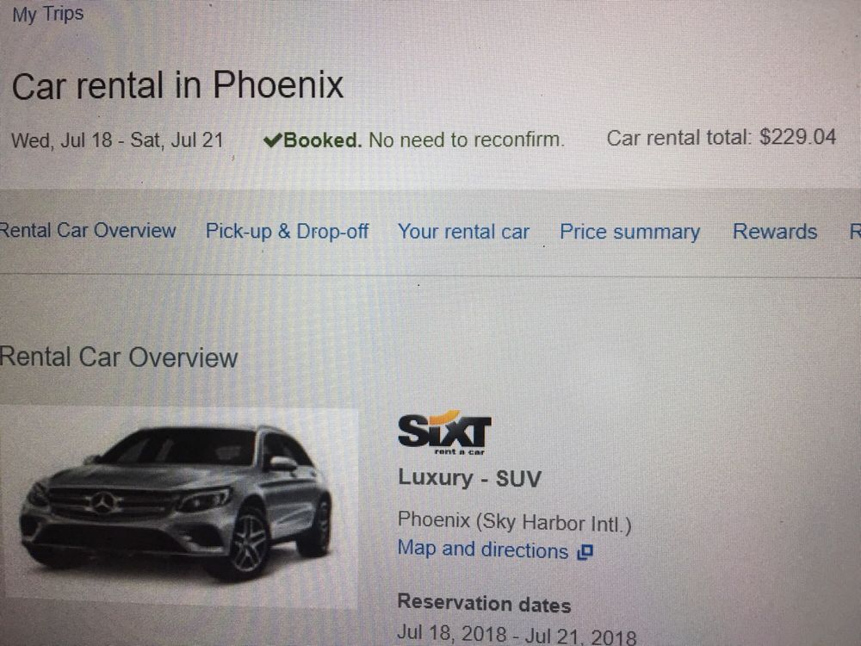Image resolution: width=861 pixels, height=646 pixels.
Task: Open the My Trips breadcrumb link
Action: coord(47,14)
